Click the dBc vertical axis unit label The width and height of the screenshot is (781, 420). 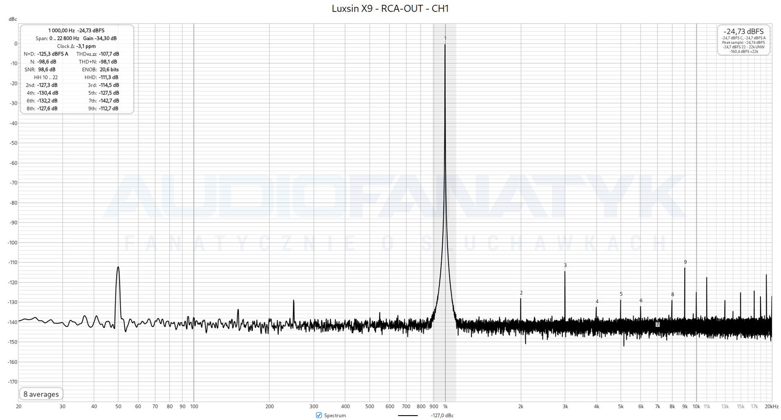coord(13,19)
